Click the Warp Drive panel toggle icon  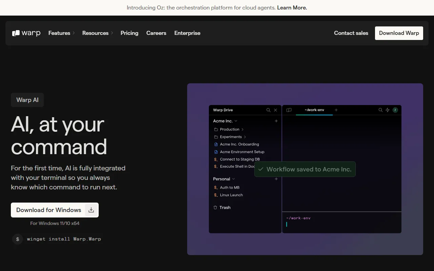pyautogui.click(x=289, y=110)
